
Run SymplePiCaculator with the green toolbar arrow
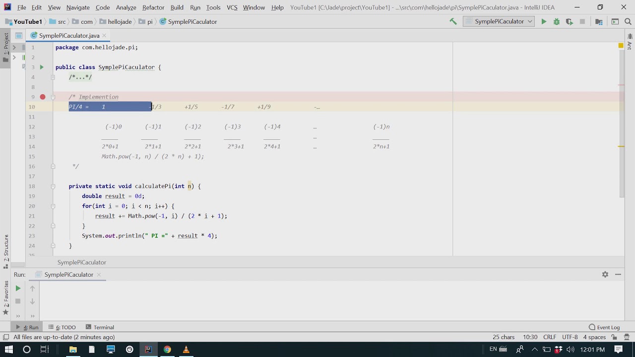point(544,21)
